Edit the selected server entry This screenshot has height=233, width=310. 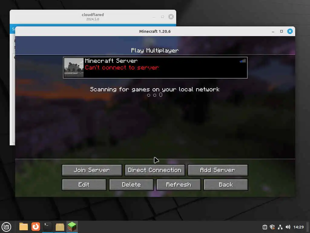(x=84, y=185)
